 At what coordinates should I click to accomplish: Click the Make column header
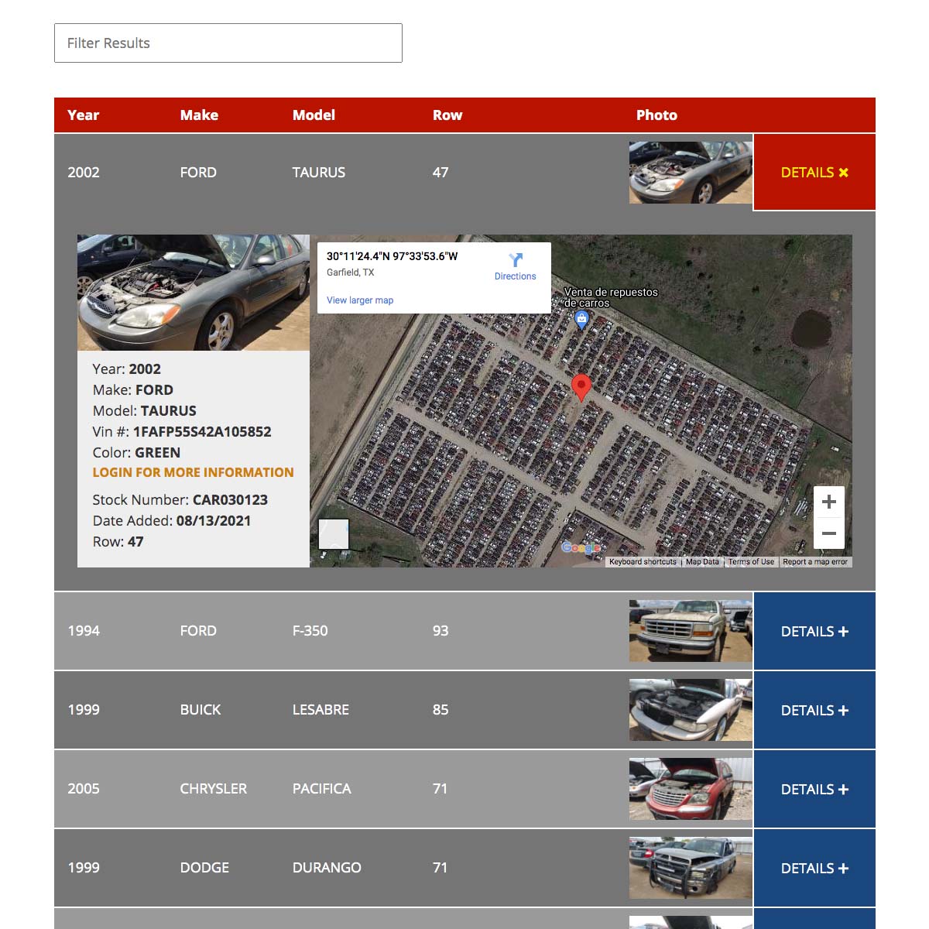click(199, 115)
